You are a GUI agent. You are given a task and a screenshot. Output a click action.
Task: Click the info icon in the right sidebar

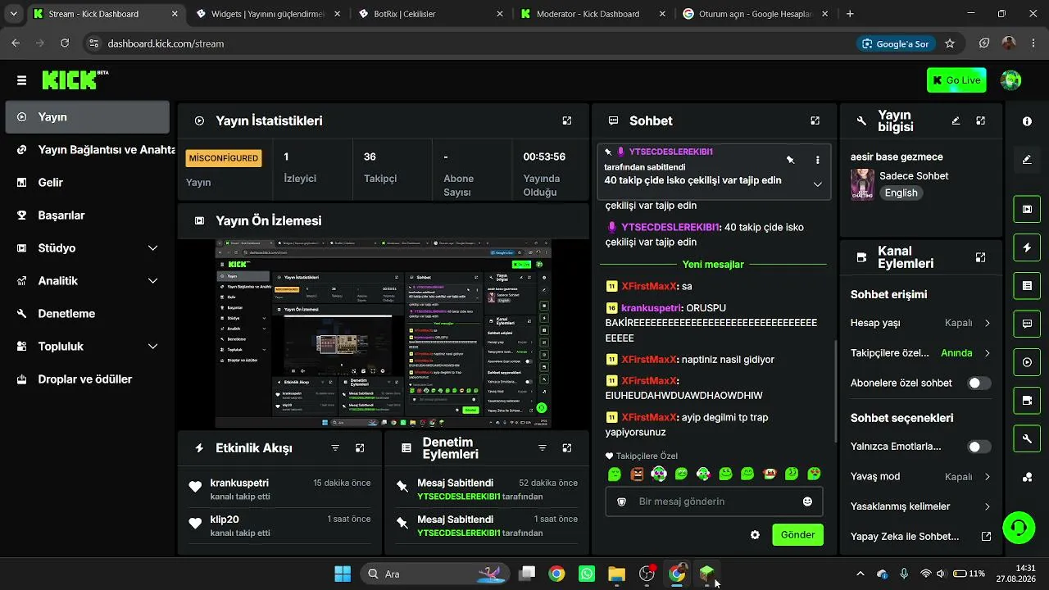point(1027,121)
